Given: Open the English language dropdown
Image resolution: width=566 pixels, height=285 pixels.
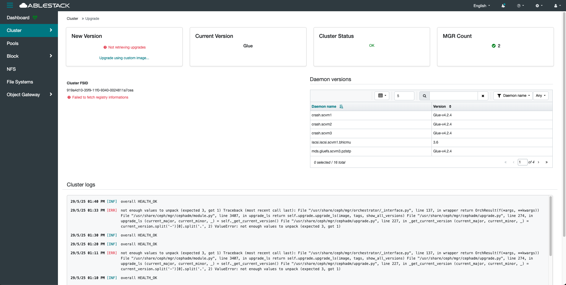Looking at the screenshot, I should tap(482, 6).
